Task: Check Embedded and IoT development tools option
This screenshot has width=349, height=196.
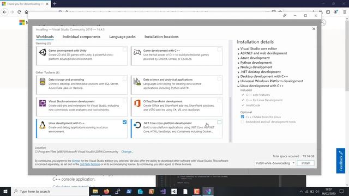Action: (x=242, y=121)
